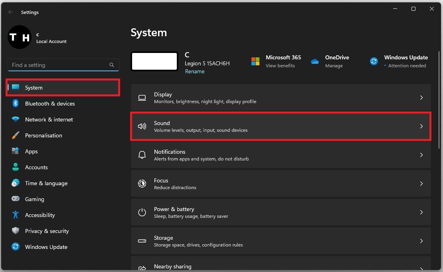Click the Rename link under device name

195,72
